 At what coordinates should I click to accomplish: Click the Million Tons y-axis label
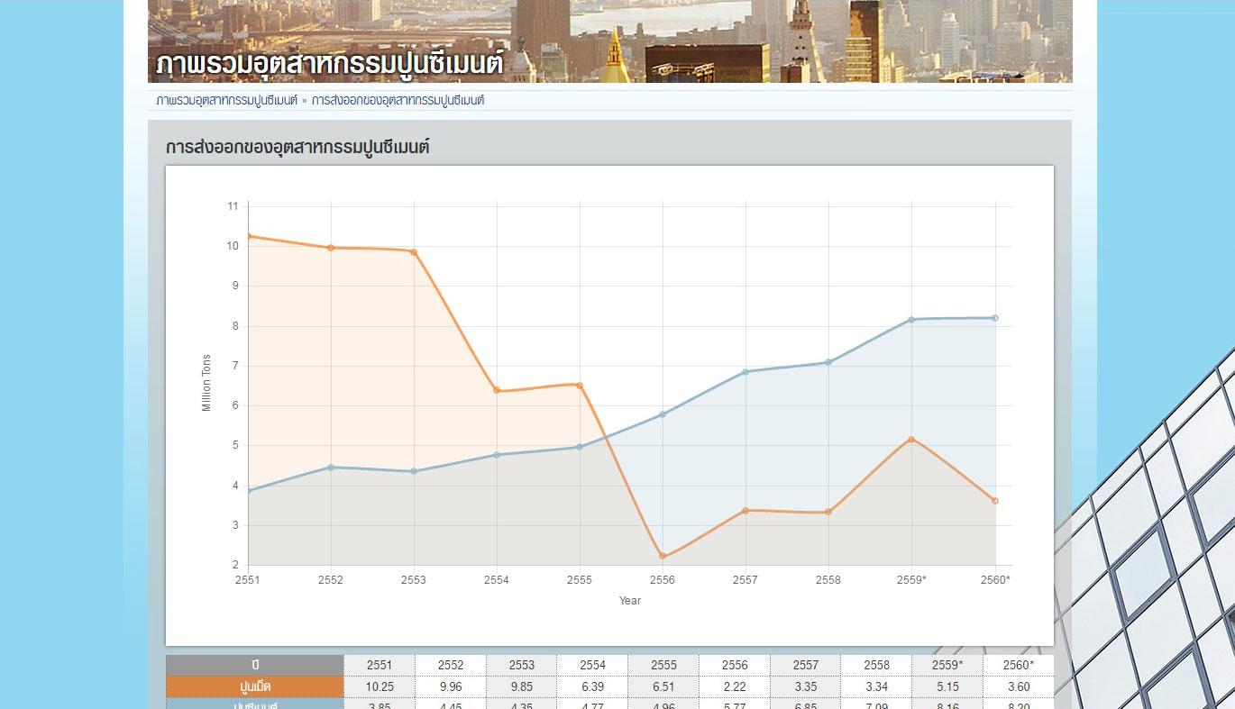[x=206, y=383]
